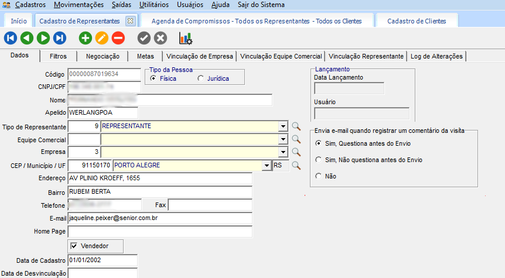Open the chart report settings icon
The image size is (505, 278).
coord(186,38)
